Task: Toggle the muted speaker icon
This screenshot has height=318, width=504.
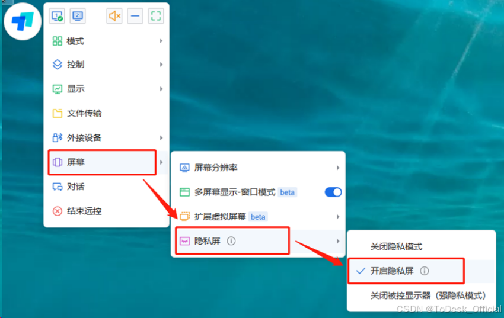Action: (x=114, y=16)
